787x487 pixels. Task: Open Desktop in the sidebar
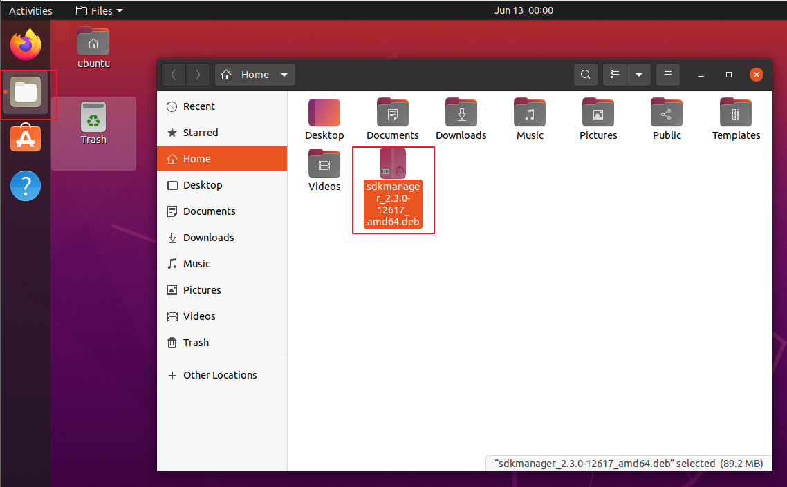click(x=222, y=185)
